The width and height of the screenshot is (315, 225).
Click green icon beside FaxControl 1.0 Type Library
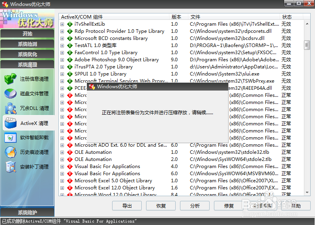[x=70, y=53]
